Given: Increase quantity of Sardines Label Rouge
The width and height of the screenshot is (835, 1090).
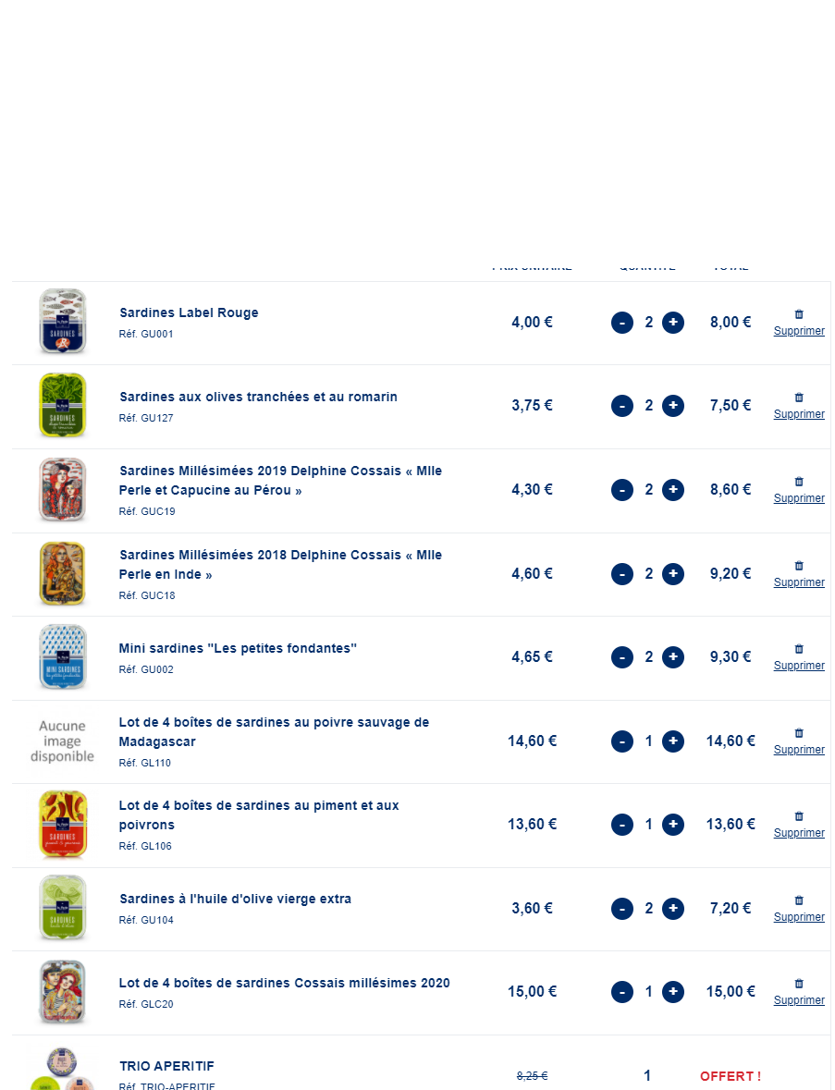Looking at the screenshot, I should 673,323.
